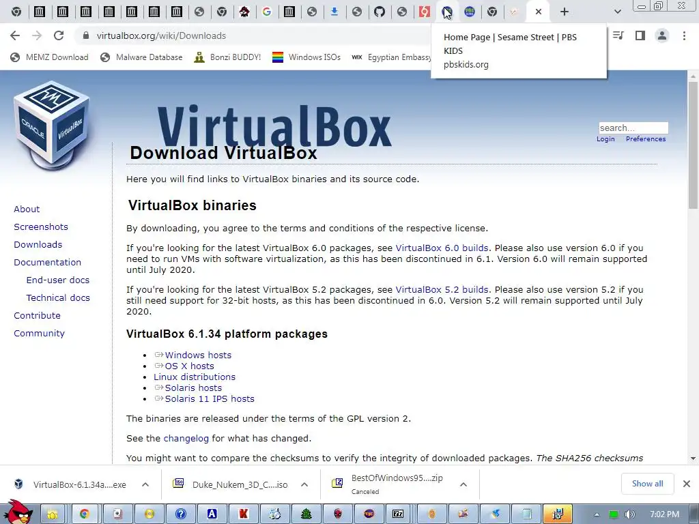The image size is (699, 524).
Task: Open the tab search dropdown chevron
Action: [617, 12]
